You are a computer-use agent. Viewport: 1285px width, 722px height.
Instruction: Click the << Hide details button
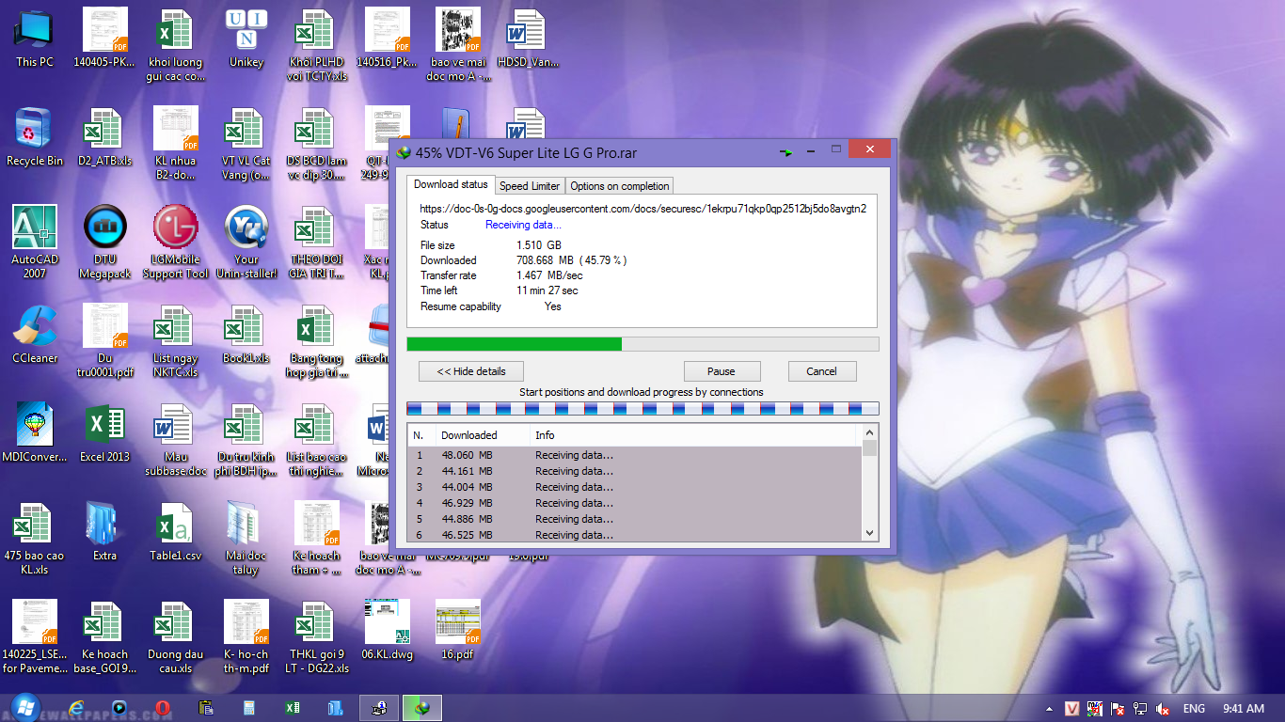click(471, 371)
